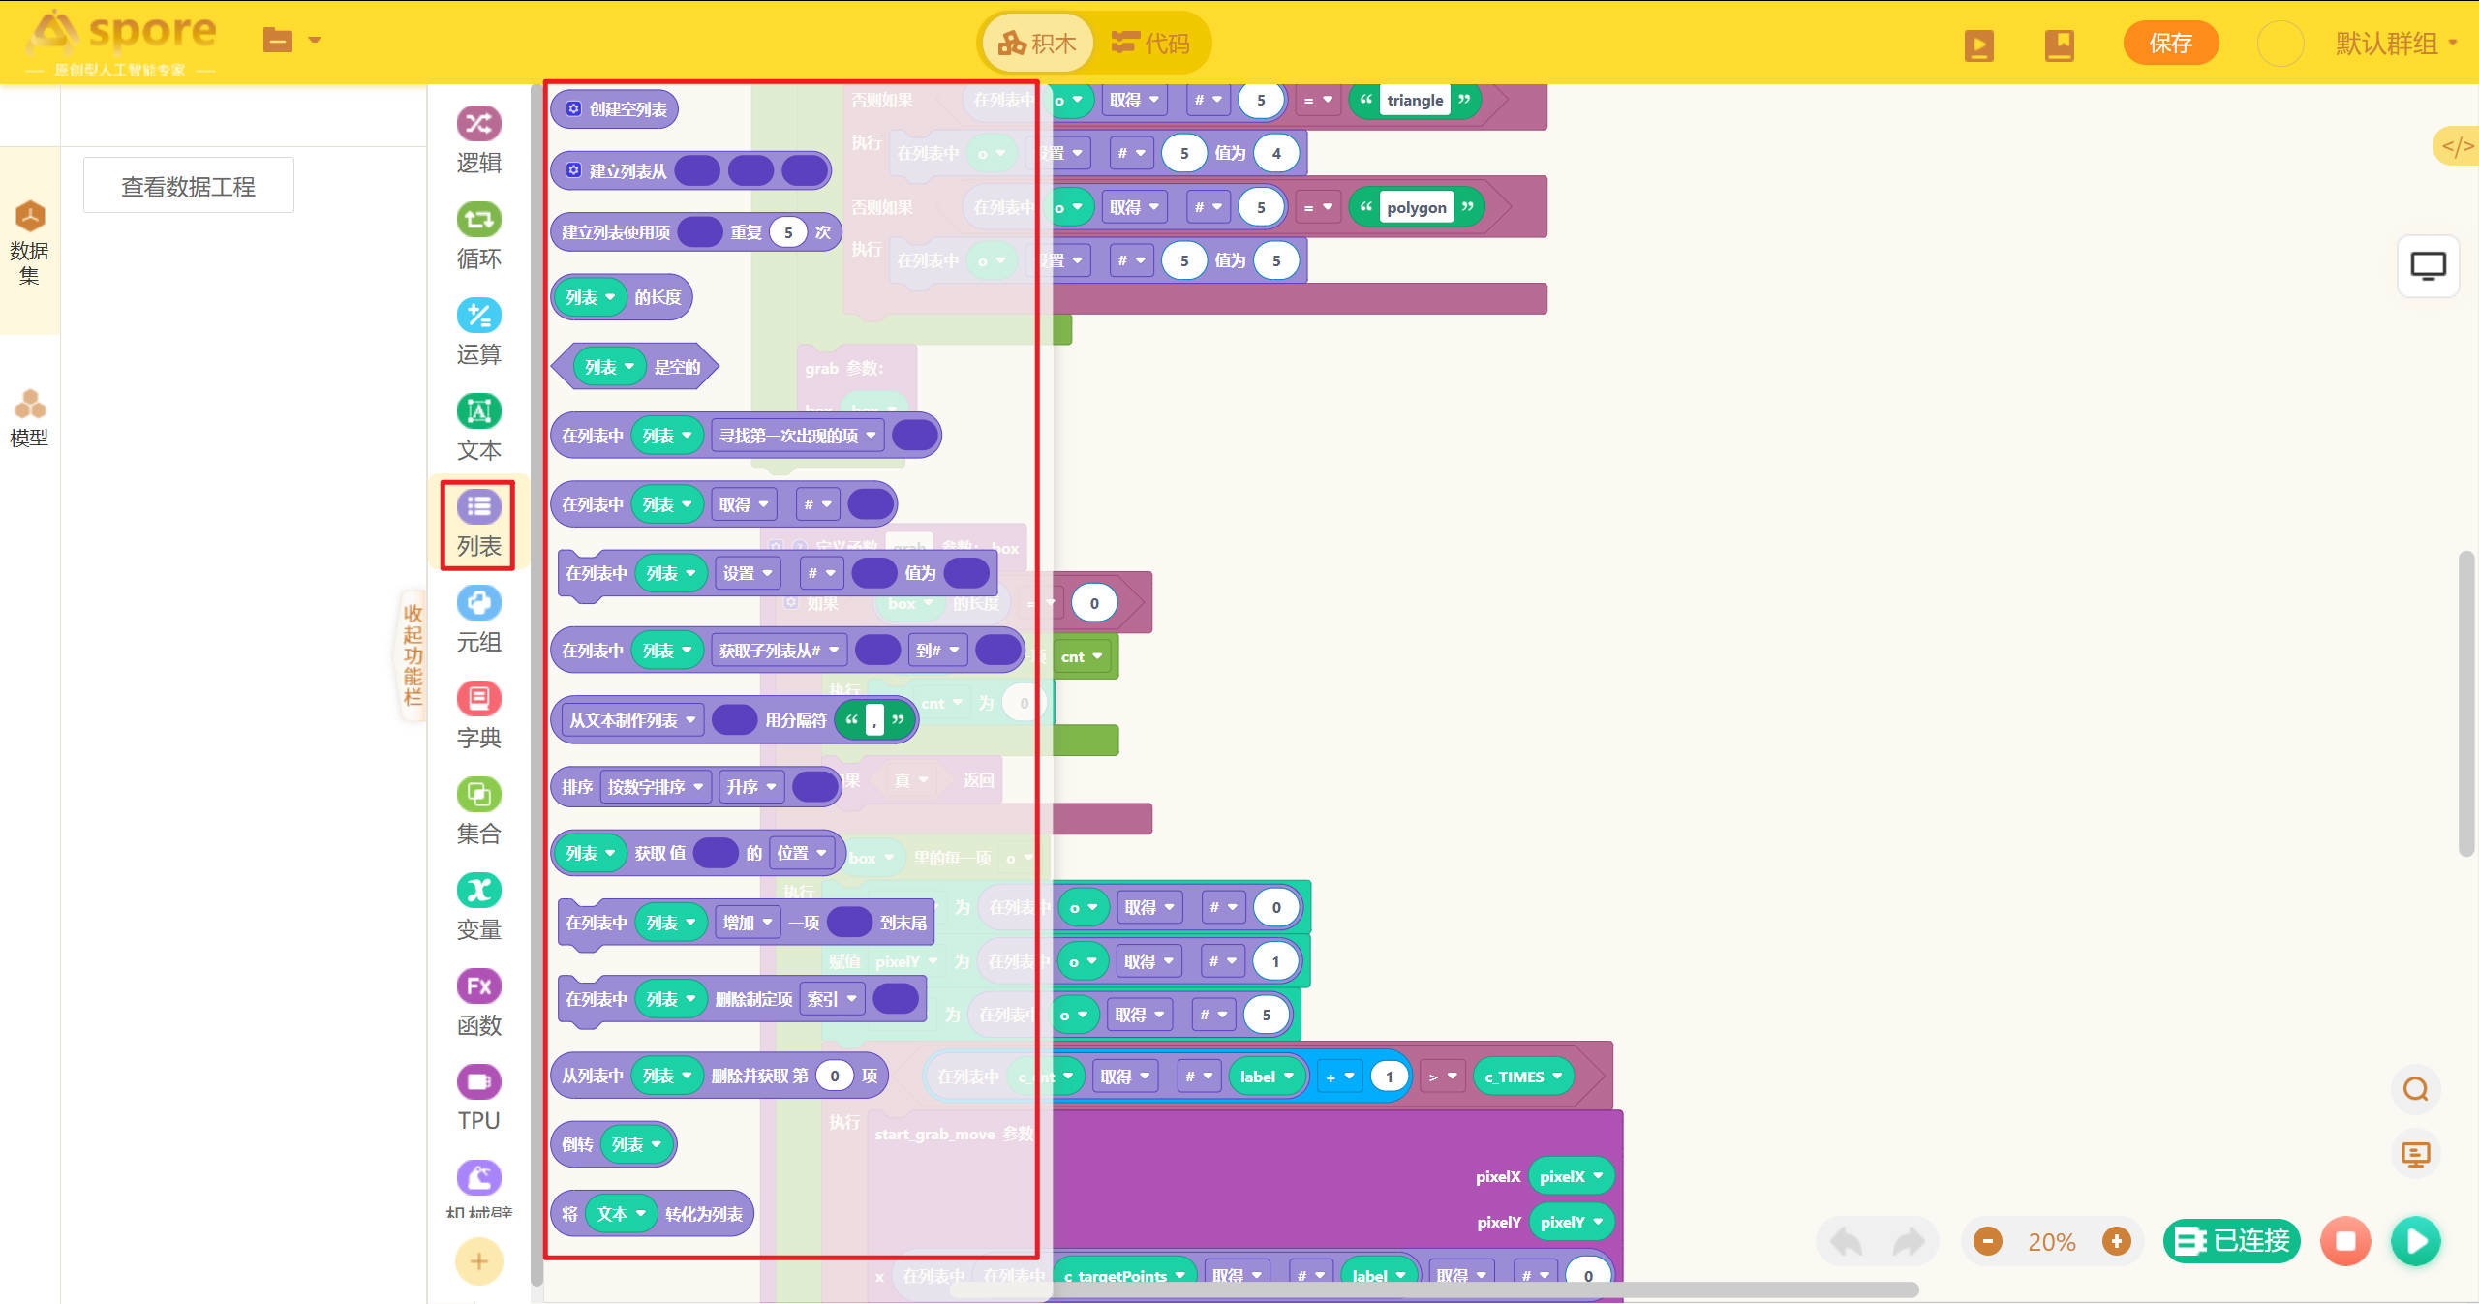This screenshot has width=2479, height=1304.
Task: Expand 按数字排序 sort type dropdown
Action: 655,787
